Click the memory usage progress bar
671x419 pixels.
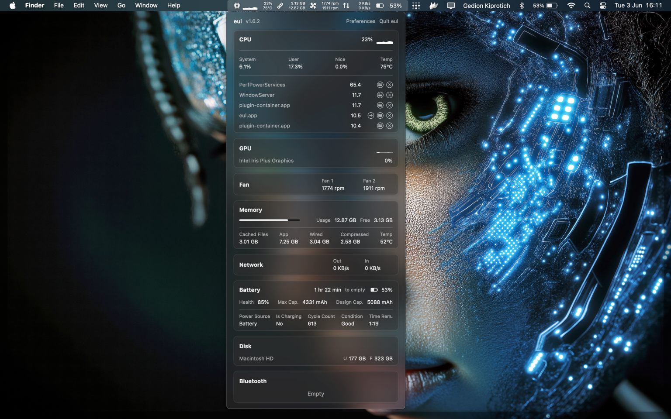click(270, 220)
